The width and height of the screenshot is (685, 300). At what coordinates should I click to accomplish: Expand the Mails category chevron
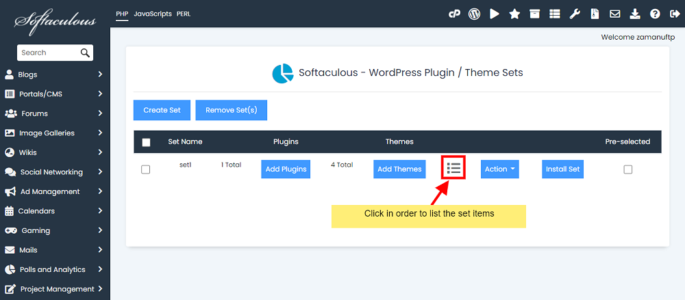point(100,250)
